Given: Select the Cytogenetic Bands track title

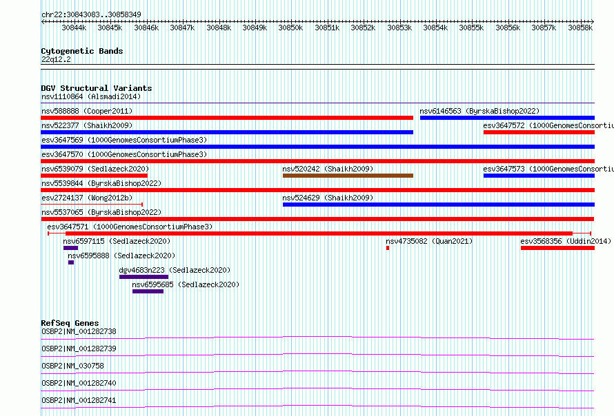Looking at the screenshot, I should coord(82,51).
